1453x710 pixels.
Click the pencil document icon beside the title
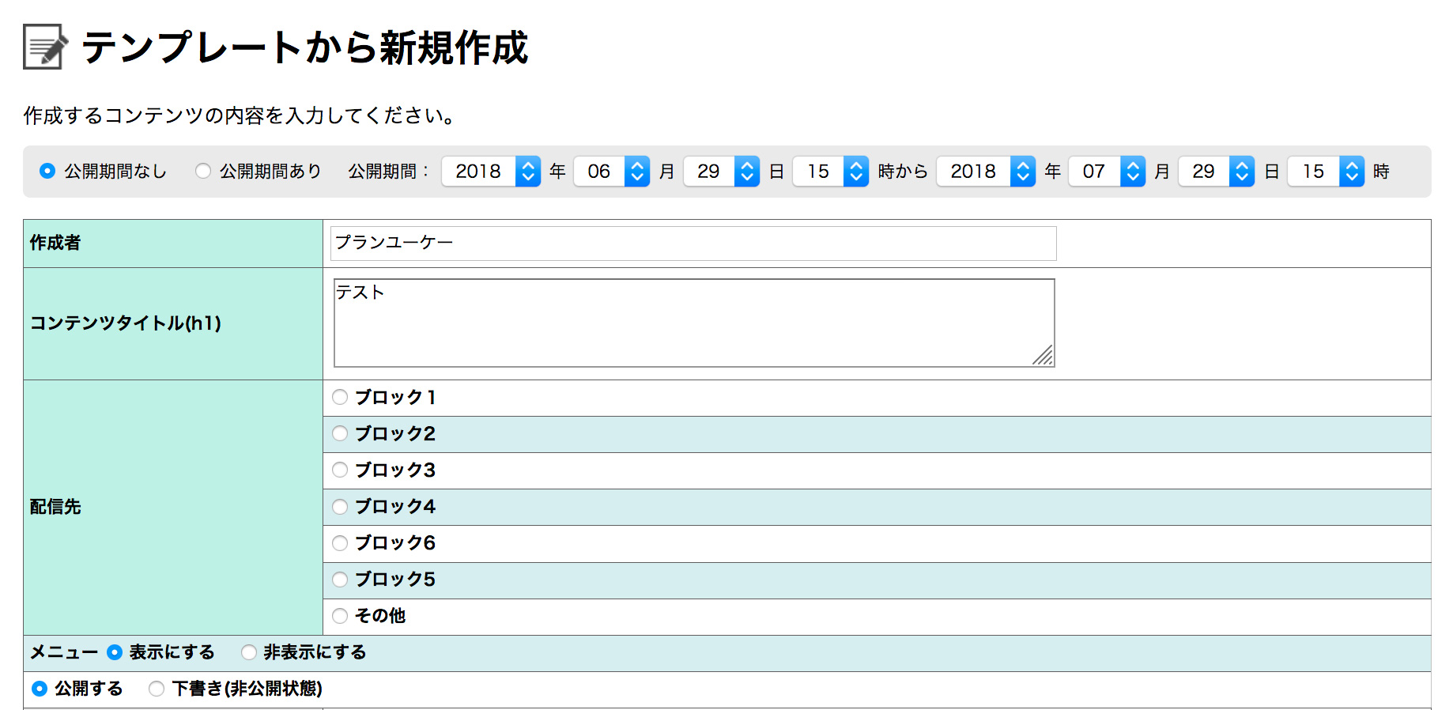(x=45, y=47)
